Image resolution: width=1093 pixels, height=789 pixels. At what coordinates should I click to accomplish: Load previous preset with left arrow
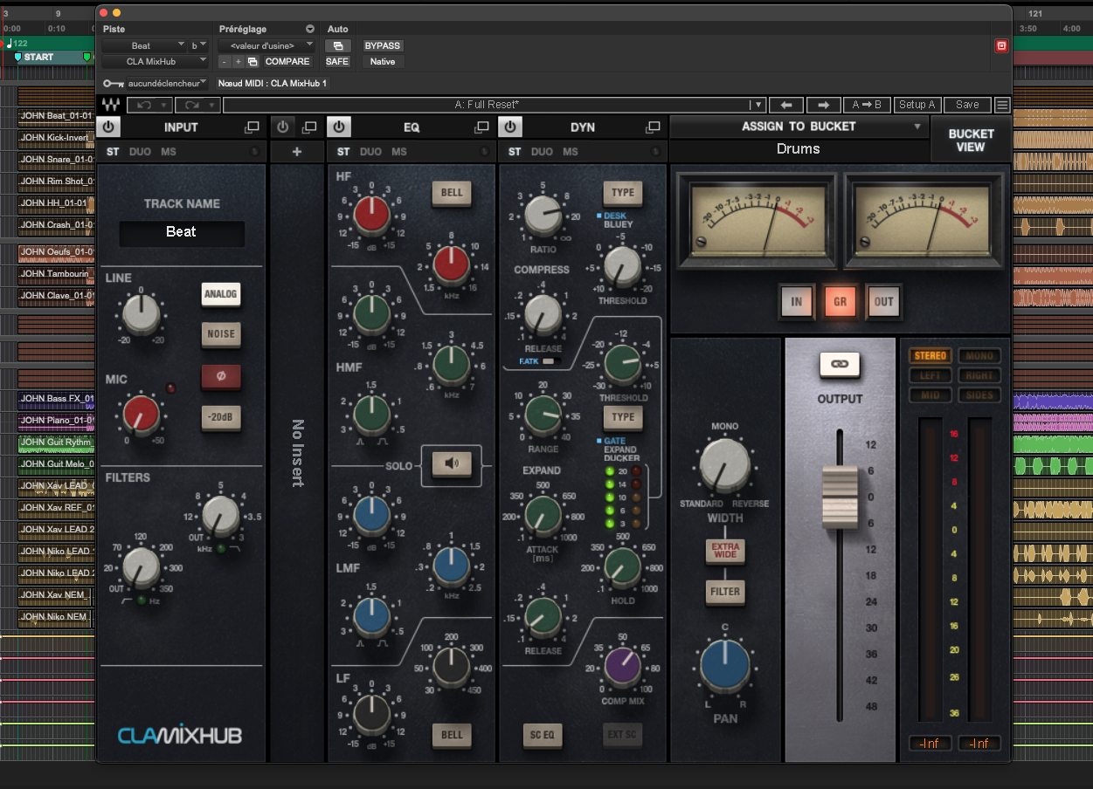786,105
